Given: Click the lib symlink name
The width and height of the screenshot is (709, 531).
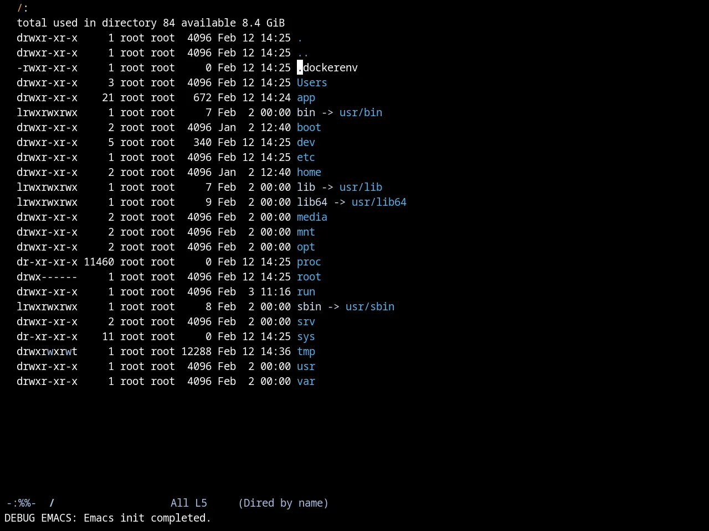Looking at the screenshot, I should point(306,187).
